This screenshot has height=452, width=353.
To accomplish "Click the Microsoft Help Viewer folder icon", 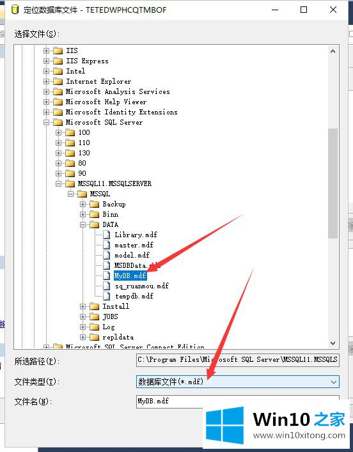I will (58, 102).
